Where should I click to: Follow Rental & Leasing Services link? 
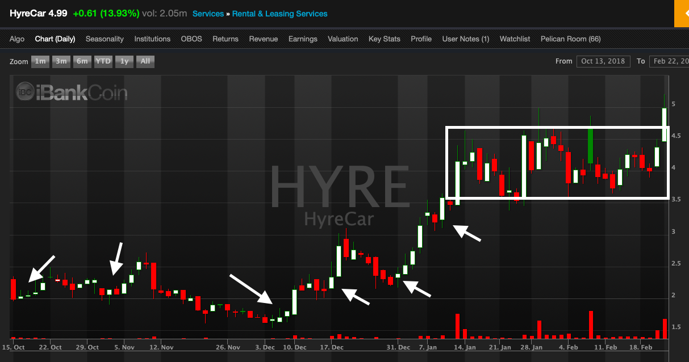pyautogui.click(x=280, y=14)
